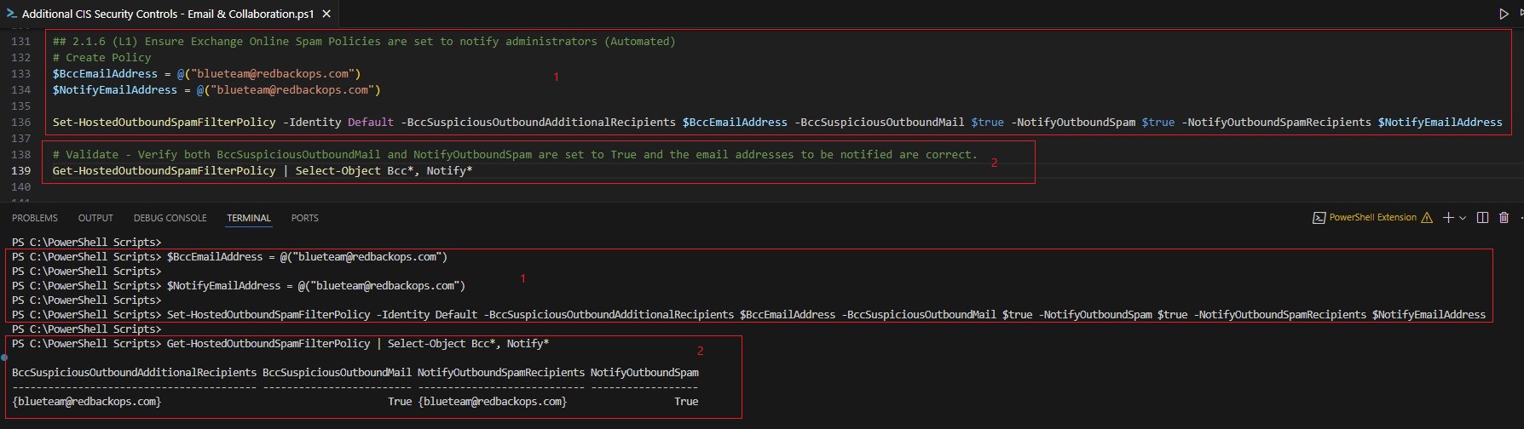
Task: Click the BccSuspiciousOutboundMail column header in output
Action: pos(337,372)
